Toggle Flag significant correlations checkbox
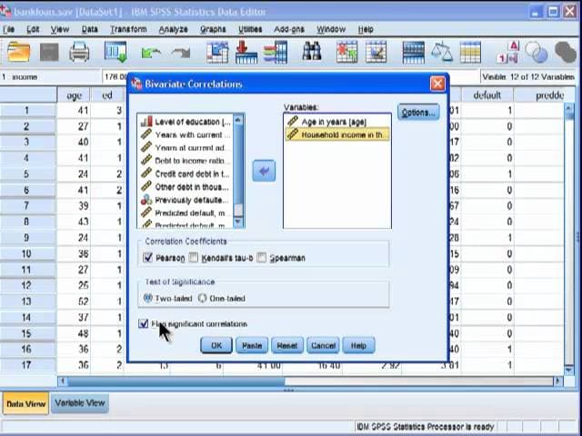This screenshot has width=582, height=436. [x=144, y=323]
